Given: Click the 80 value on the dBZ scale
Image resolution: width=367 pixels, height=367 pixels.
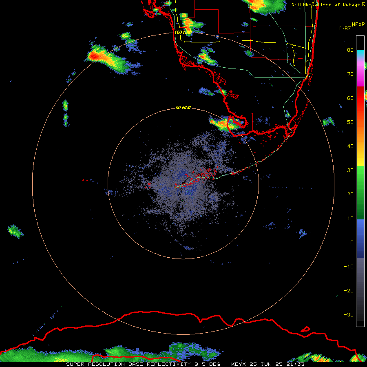Looking at the screenshot, I should click(x=350, y=50).
